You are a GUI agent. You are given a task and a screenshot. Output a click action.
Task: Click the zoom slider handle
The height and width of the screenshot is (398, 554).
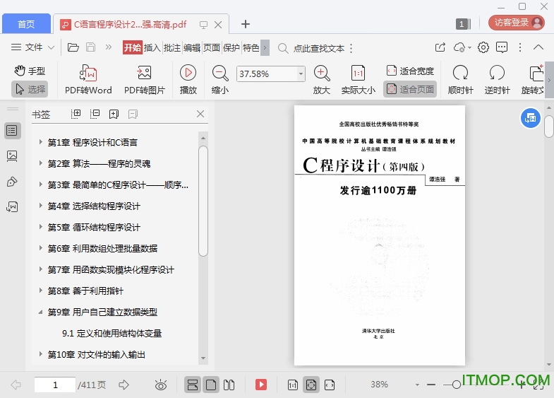click(457, 385)
